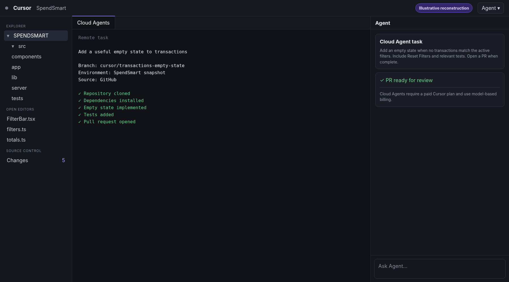The width and height of the screenshot is (509, 282).
Task: Click the Tests added step
Action: pos(96,115)
